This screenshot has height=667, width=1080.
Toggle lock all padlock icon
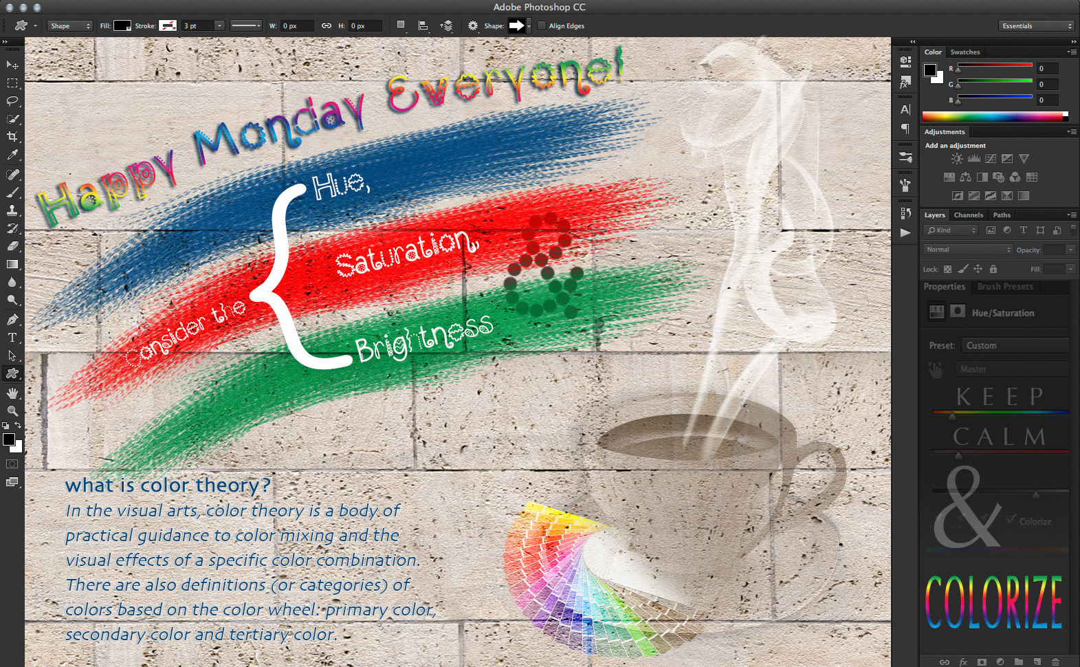(993, 269)
